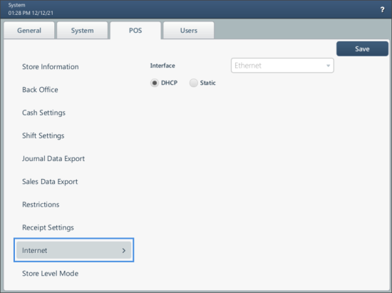Click the Interface dropdown arrow
The width and height of the screenshot is (392, 293).
pos(328,66)
